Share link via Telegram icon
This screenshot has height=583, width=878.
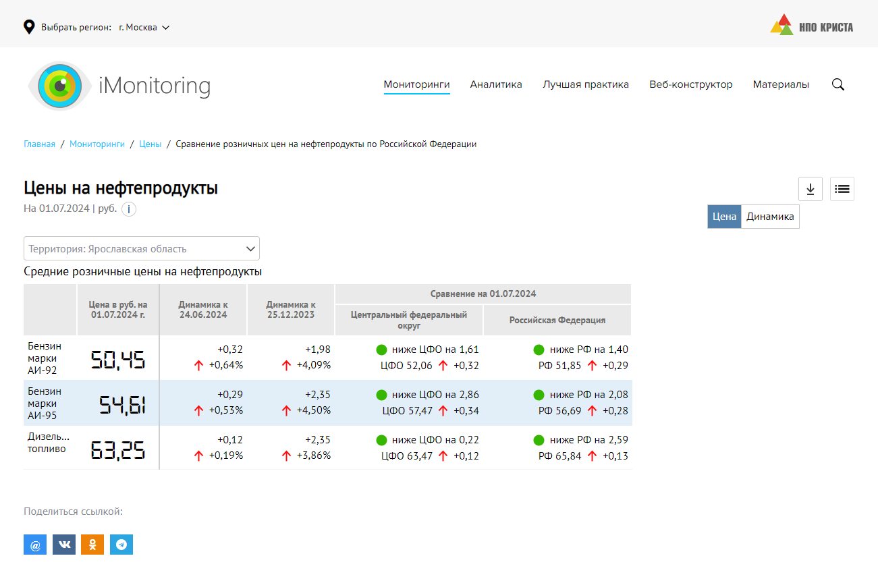click(x=121, y=545)
